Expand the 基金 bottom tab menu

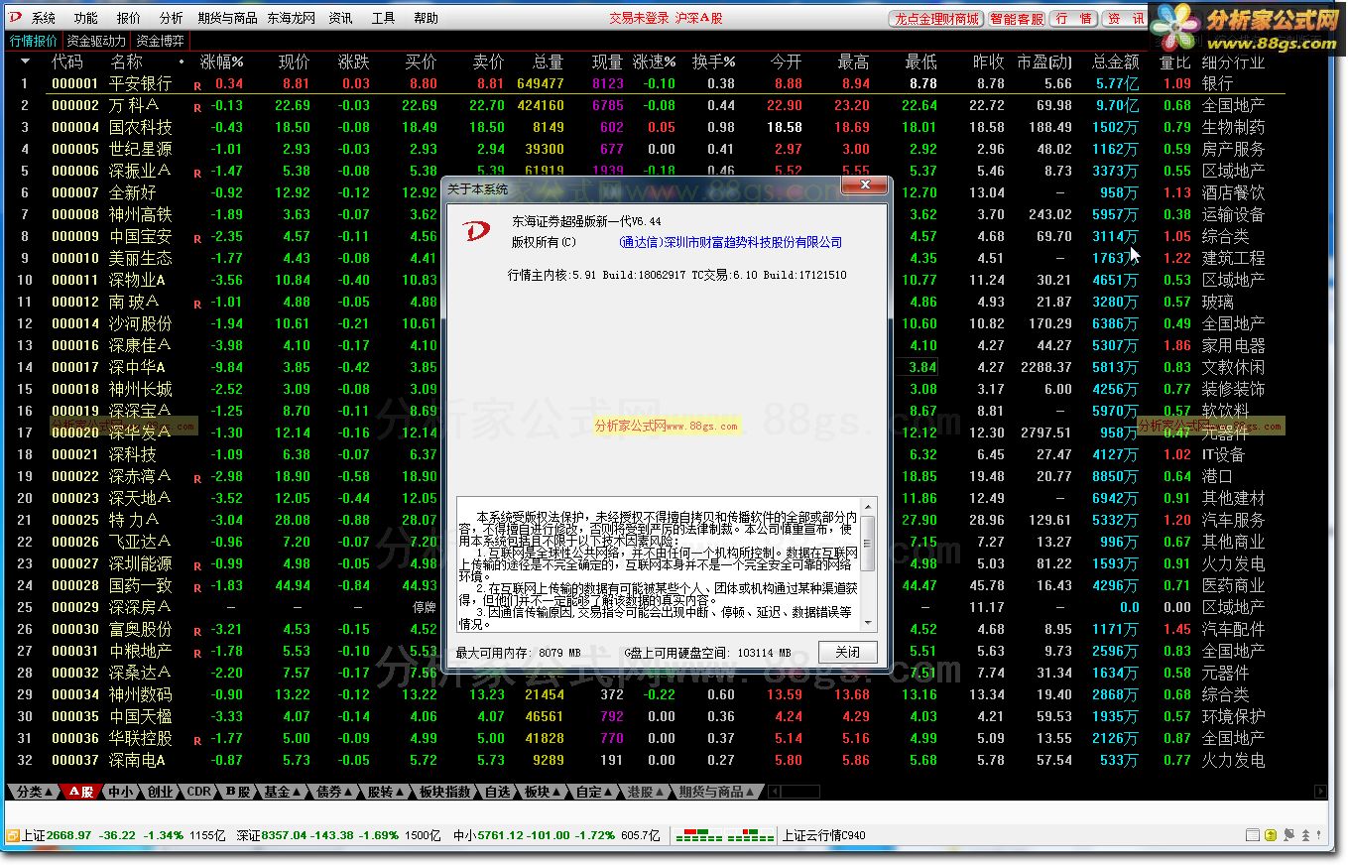[x=283, y=792]
